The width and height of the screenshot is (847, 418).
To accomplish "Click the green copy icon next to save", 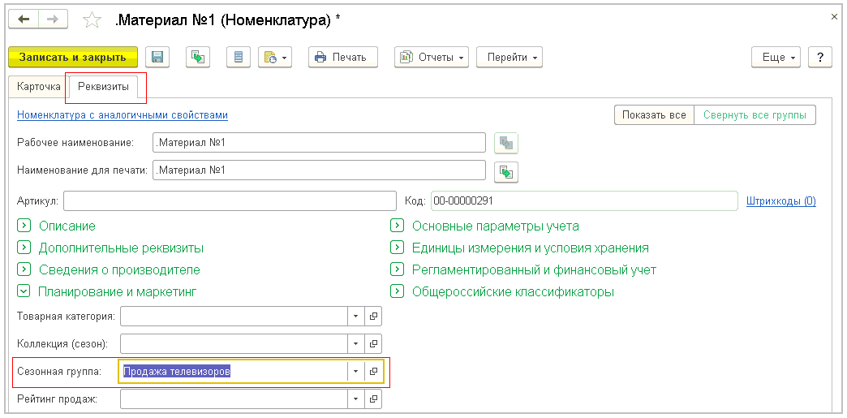I will click(x=198, y=57).
